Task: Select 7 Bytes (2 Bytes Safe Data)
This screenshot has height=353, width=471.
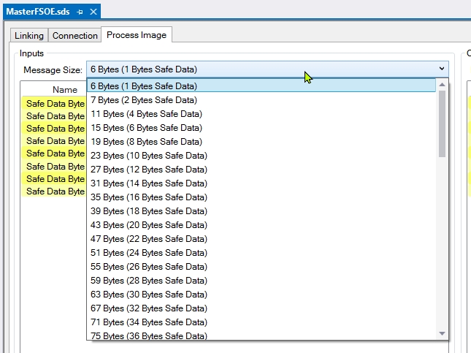Action: coord(144,100)
